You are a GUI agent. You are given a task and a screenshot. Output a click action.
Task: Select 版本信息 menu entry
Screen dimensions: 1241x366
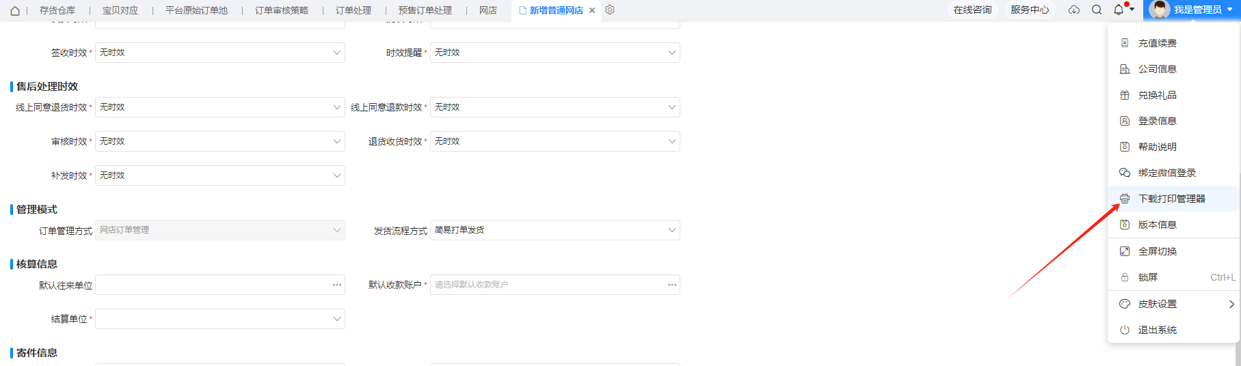(x=1173, y=225)
